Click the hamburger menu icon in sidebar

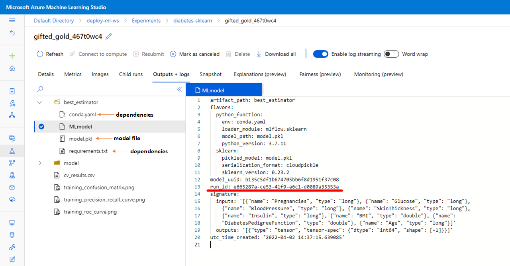pos(12,20)
